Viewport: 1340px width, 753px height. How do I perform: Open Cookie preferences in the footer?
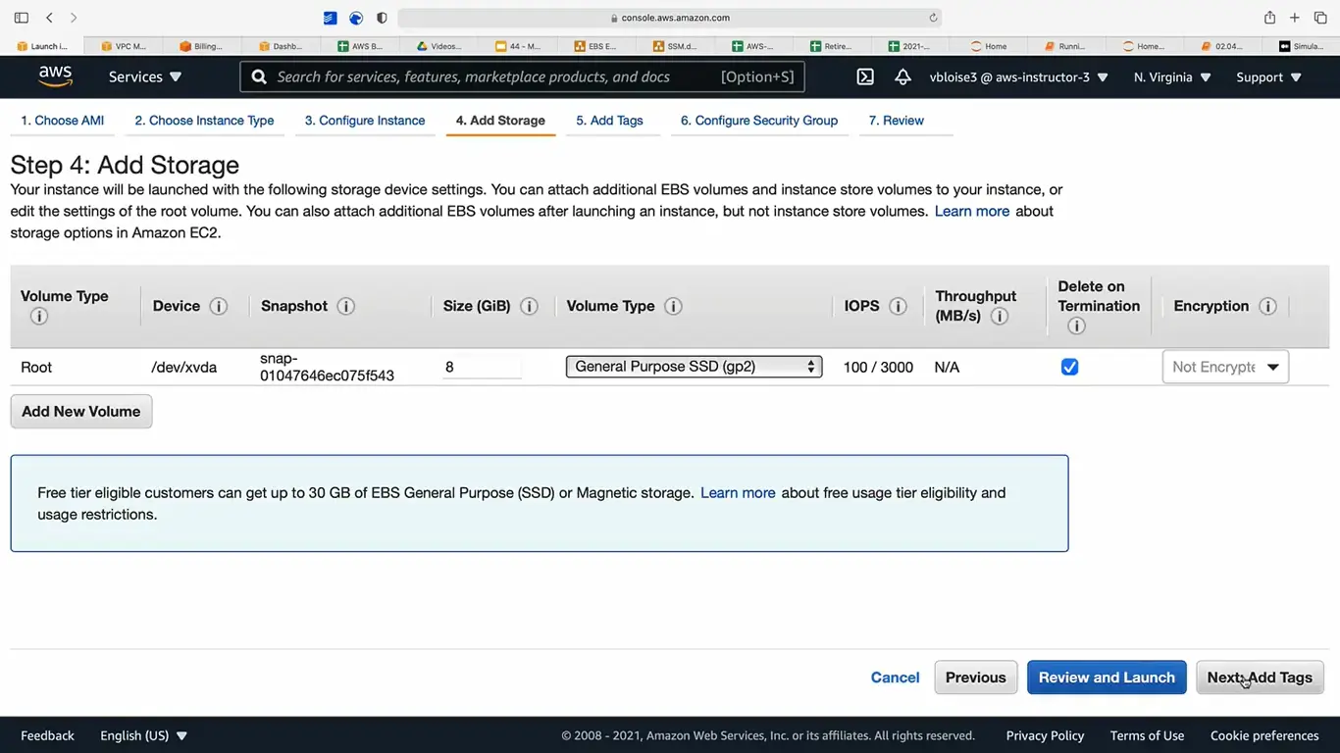pos(1264,735)
